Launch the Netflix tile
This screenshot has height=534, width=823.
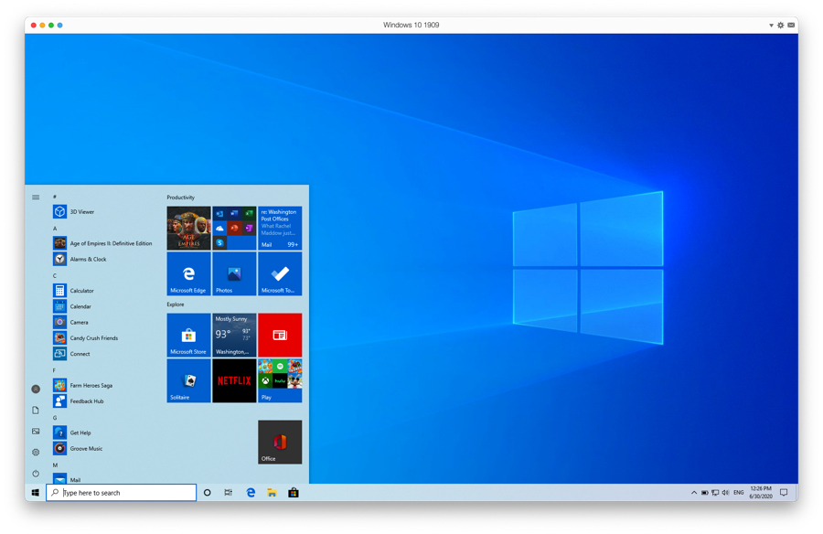tap(234, 380)
